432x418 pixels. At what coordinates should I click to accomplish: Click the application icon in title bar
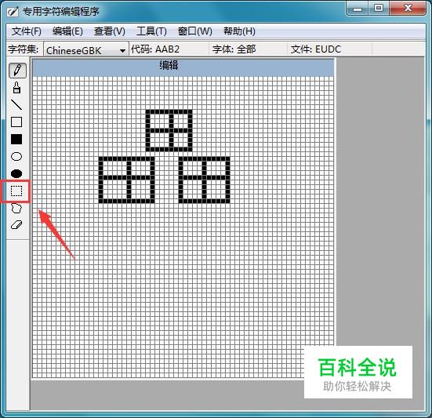(x=13, y=11)
